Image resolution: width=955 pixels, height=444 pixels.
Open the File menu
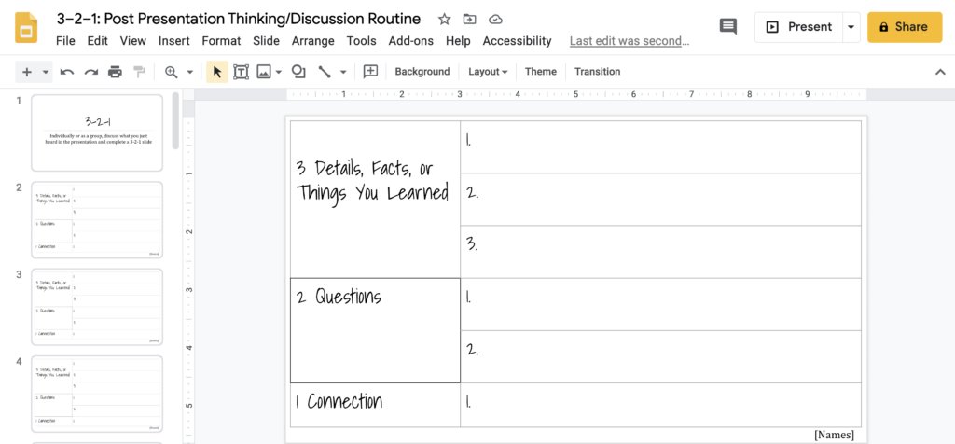pyautogui.click(x=65, y=41)
